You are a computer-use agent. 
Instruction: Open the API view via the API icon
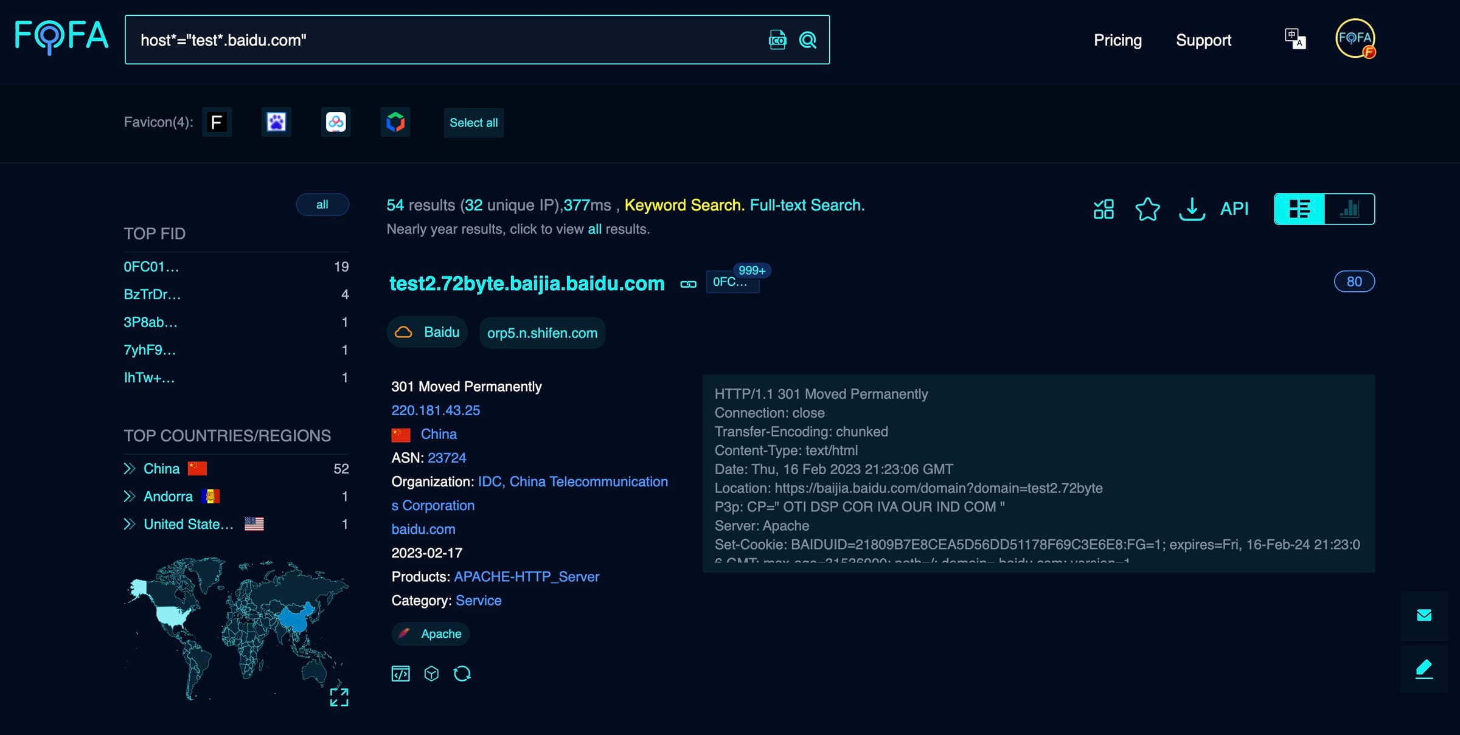(x=1234, y=209)
